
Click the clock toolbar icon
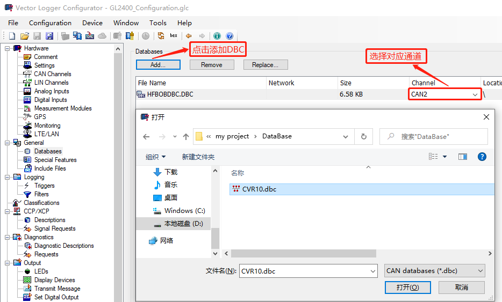(x=146, y=36)
